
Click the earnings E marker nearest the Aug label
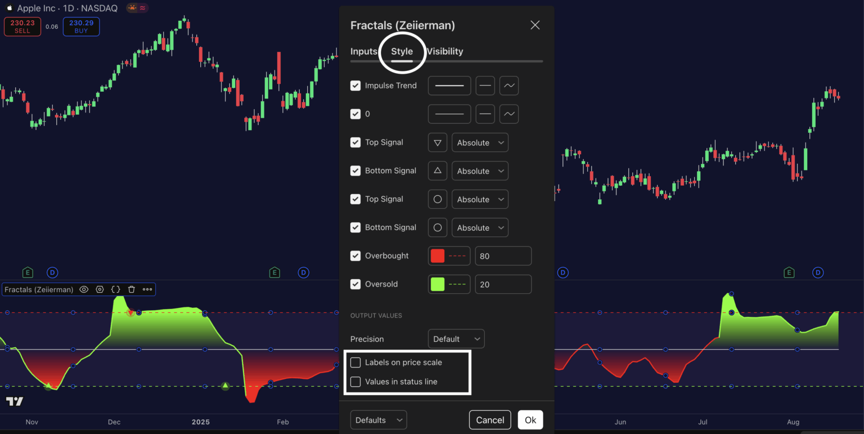tap(789, 272)
